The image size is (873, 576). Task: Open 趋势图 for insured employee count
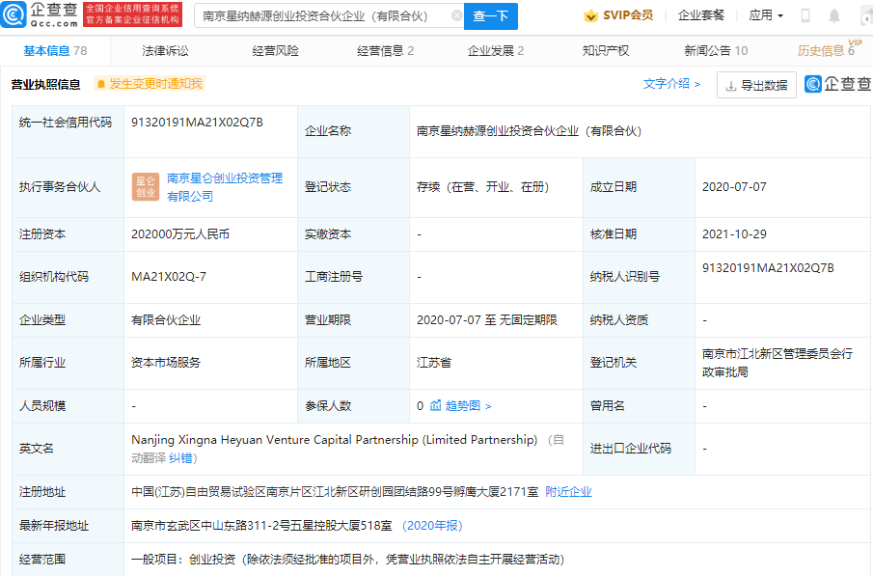point(461,406)
